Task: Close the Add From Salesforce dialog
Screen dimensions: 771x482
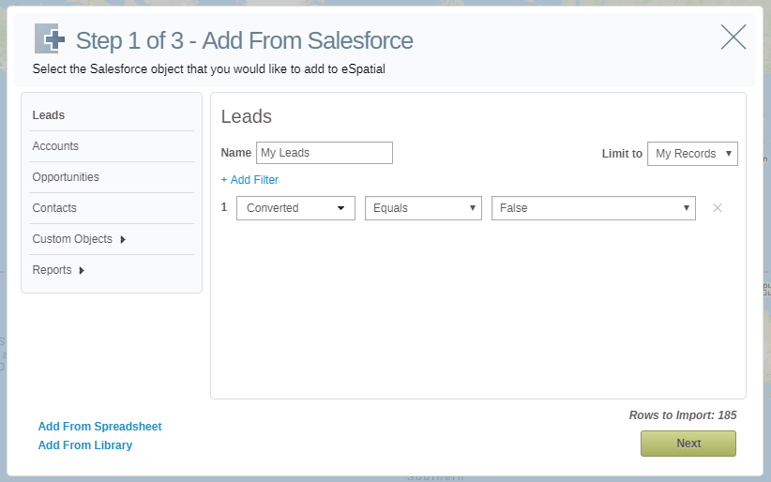Action: click(733, 37)
